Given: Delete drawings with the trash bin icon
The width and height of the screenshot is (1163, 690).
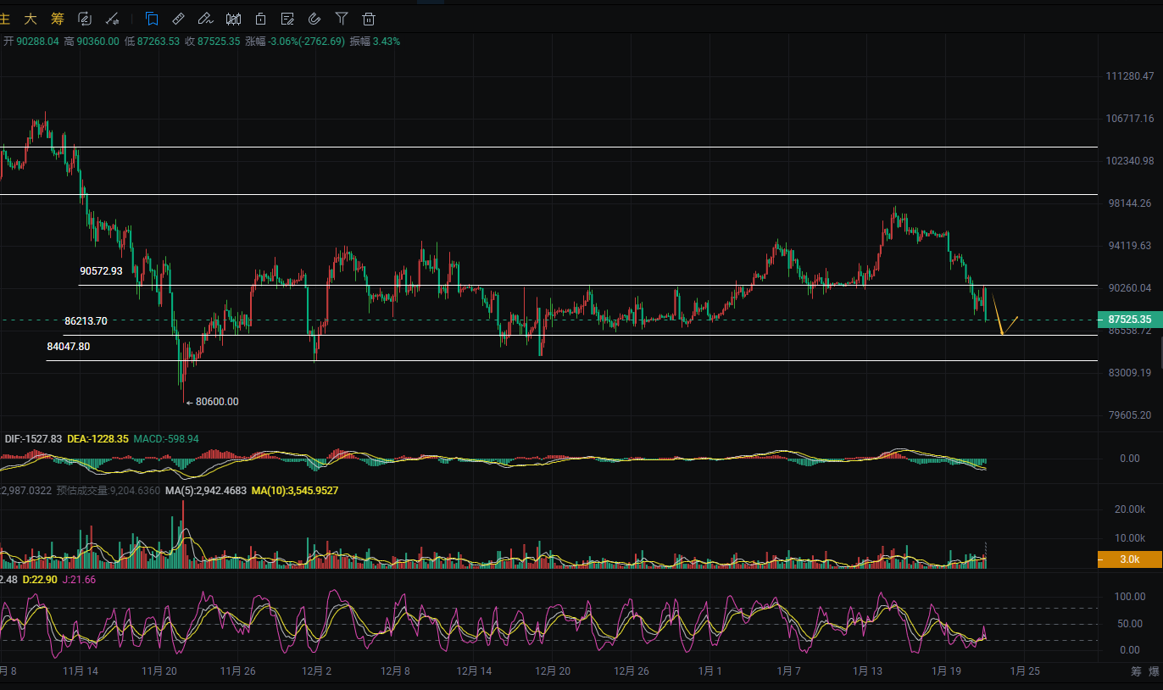Looking at the screenshot, I should [368, 18].
